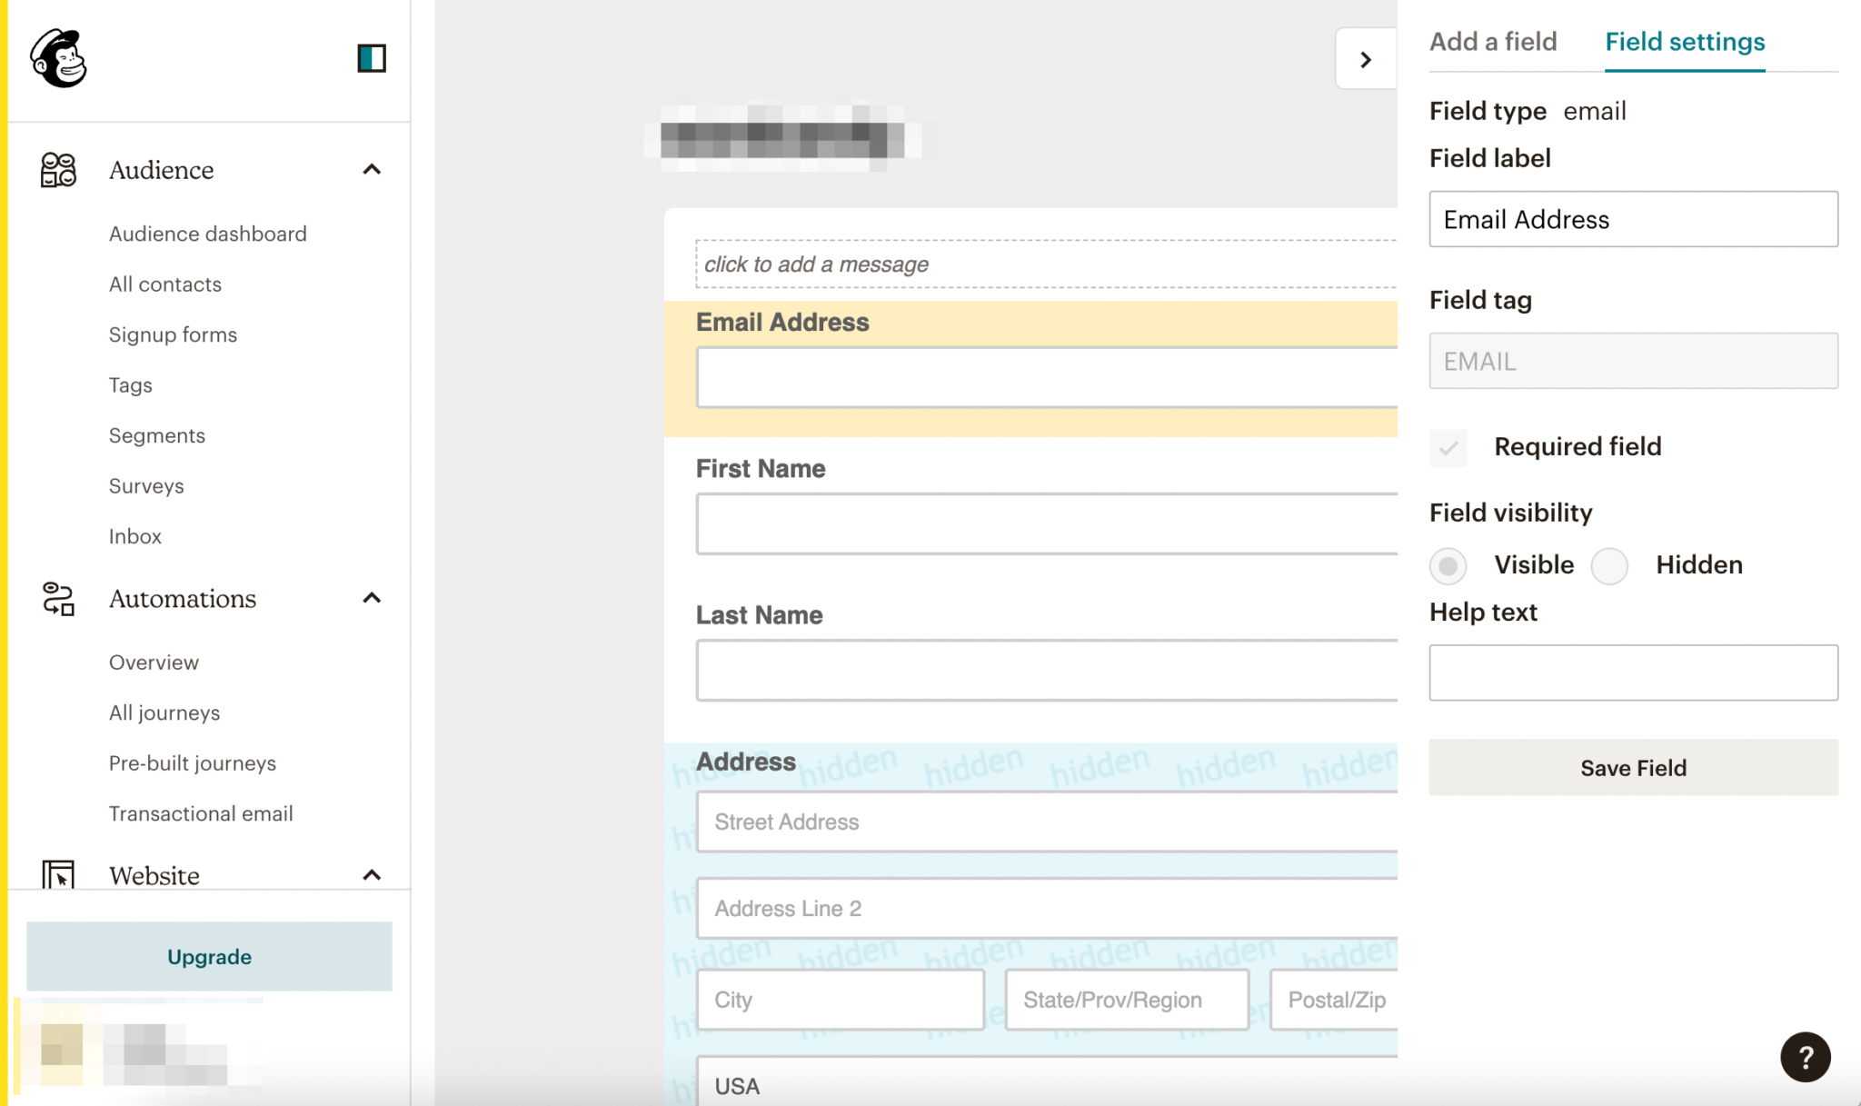Click the Upgrade button
The height and width of the screenshot is (1106, 1861).
pos(209,956)
